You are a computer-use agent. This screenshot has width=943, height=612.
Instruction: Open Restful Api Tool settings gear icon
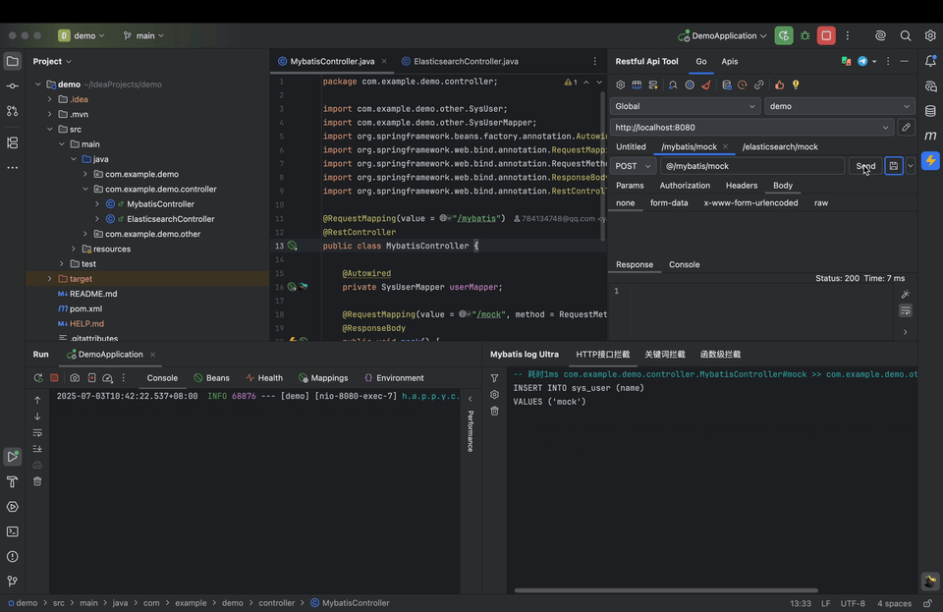[620, 84]
